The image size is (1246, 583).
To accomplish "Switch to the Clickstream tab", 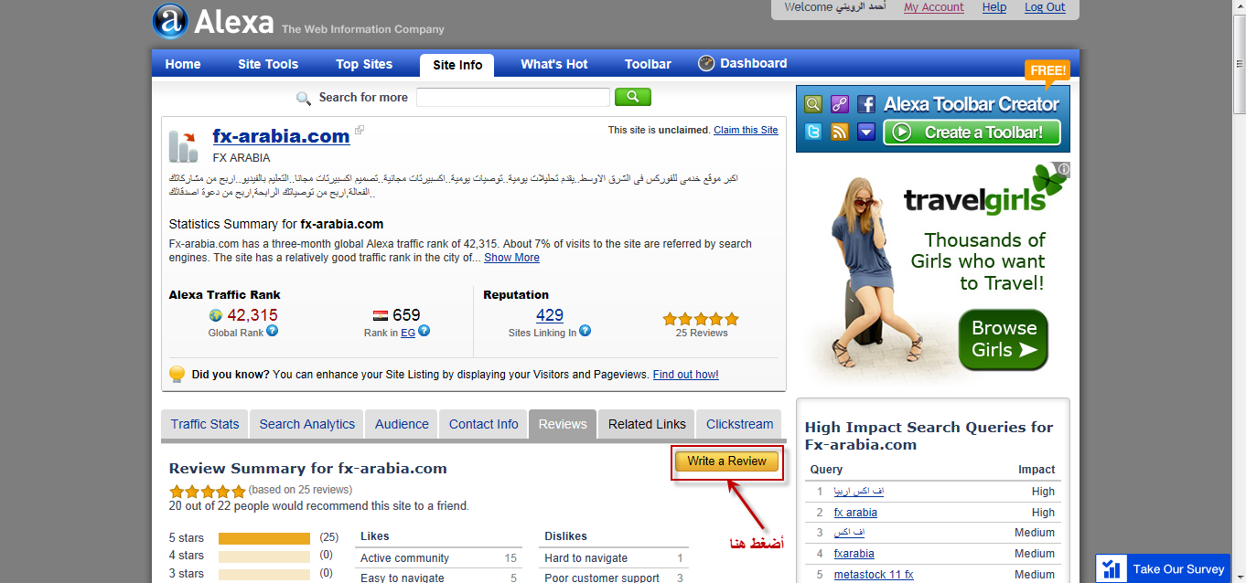I will coord(740,424).
